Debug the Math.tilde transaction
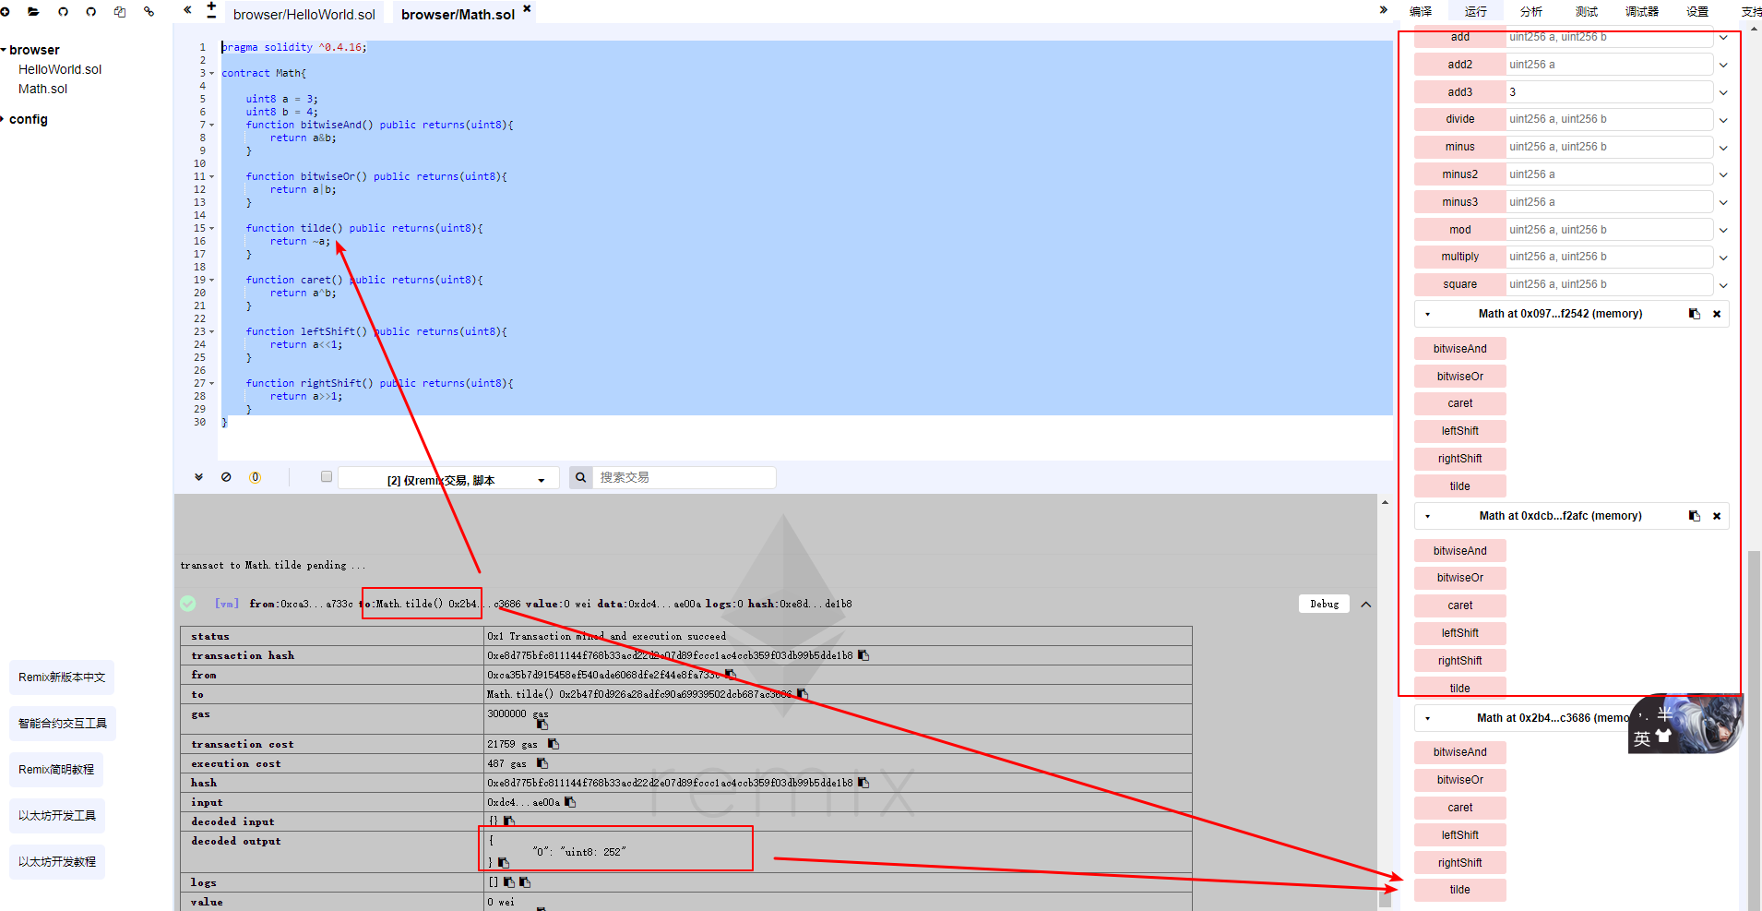Viewport: 1762px width, 911px height. 1325,604
